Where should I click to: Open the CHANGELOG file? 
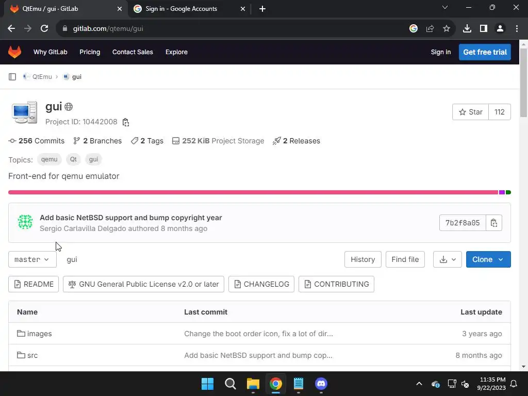click(x=261, y=284)
